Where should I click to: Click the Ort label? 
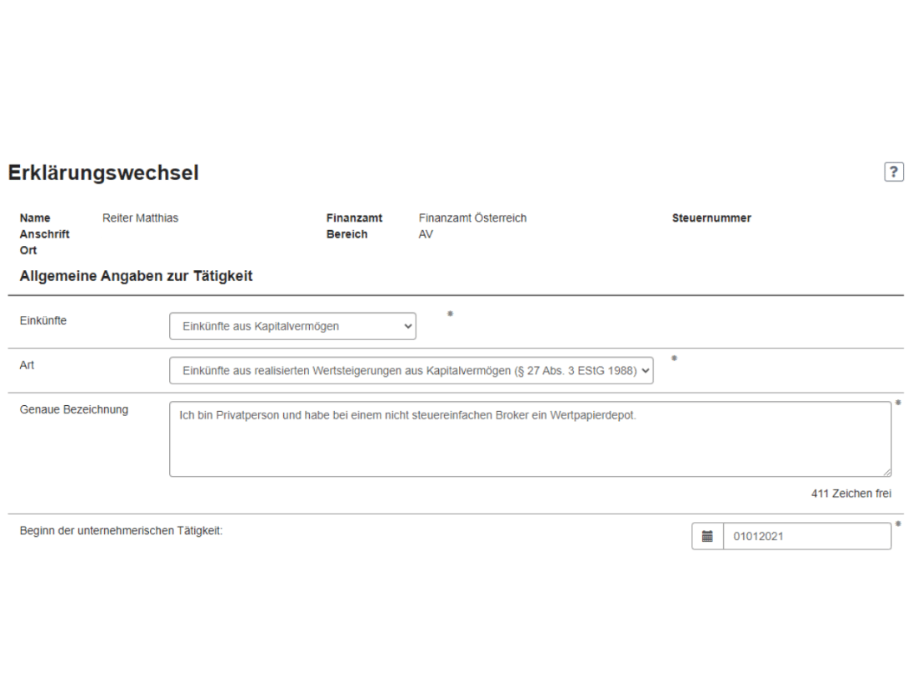[x=28, y=250]
